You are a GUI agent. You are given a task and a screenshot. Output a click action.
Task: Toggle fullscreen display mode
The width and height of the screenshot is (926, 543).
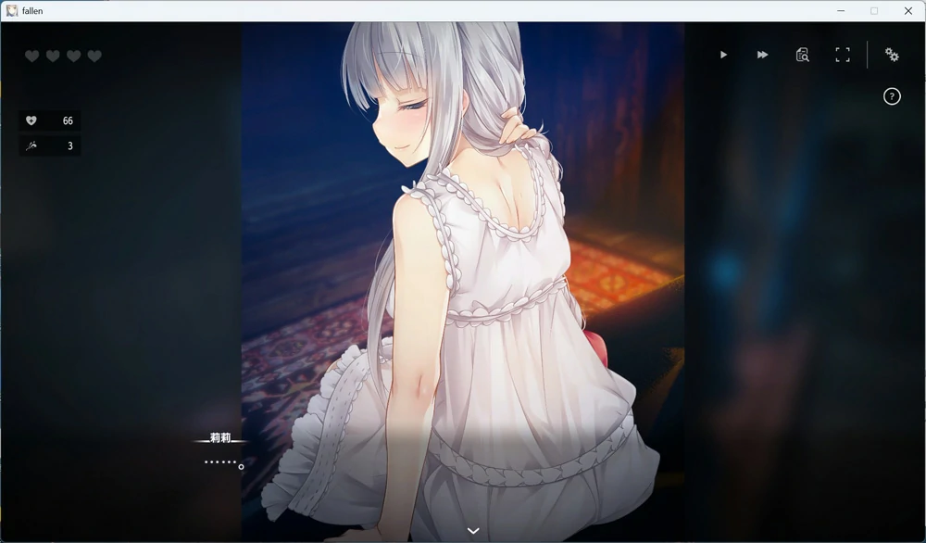pos(843,55)
